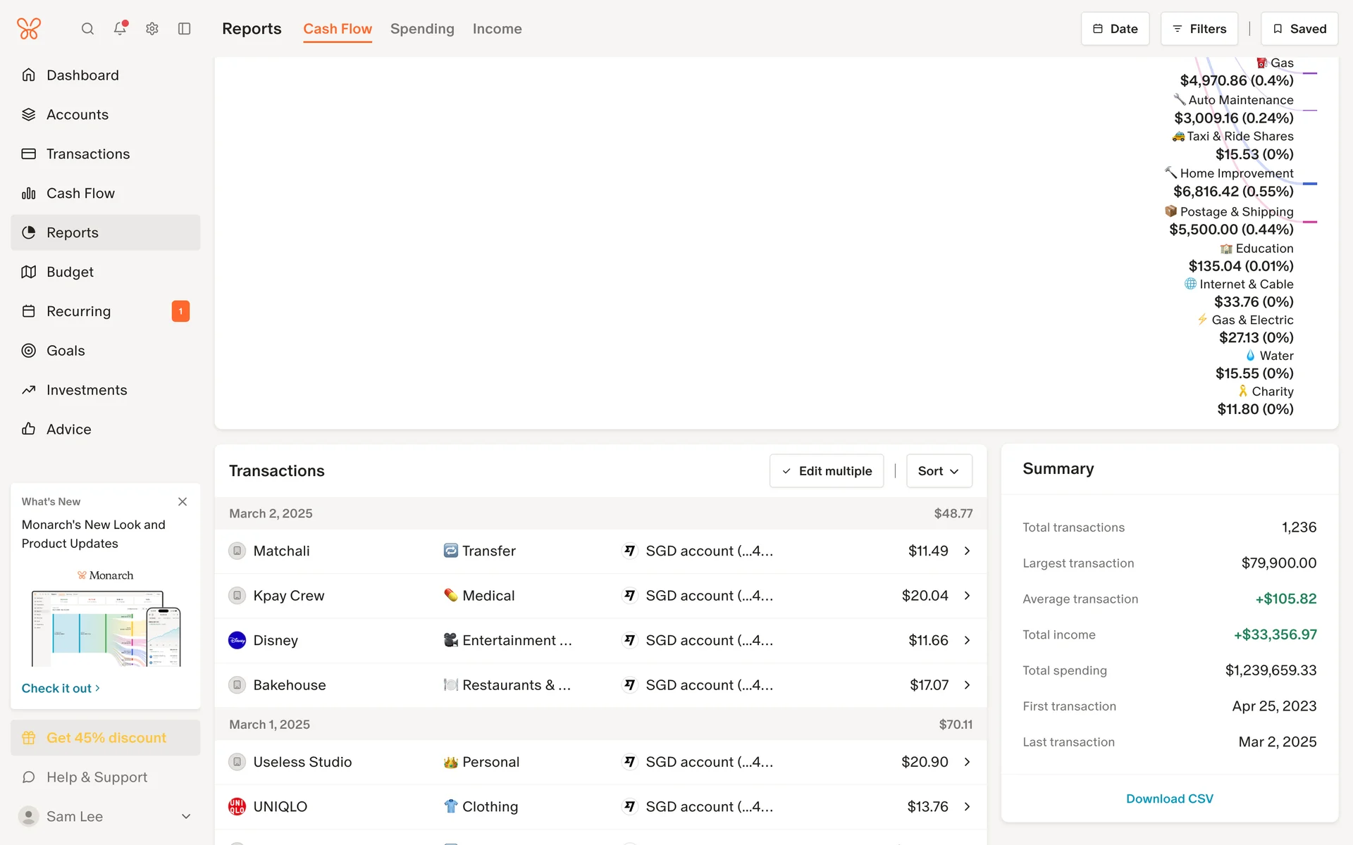Click the Download CSV link
This screenshot has width=1353, height=845.
coord(1169,799)
